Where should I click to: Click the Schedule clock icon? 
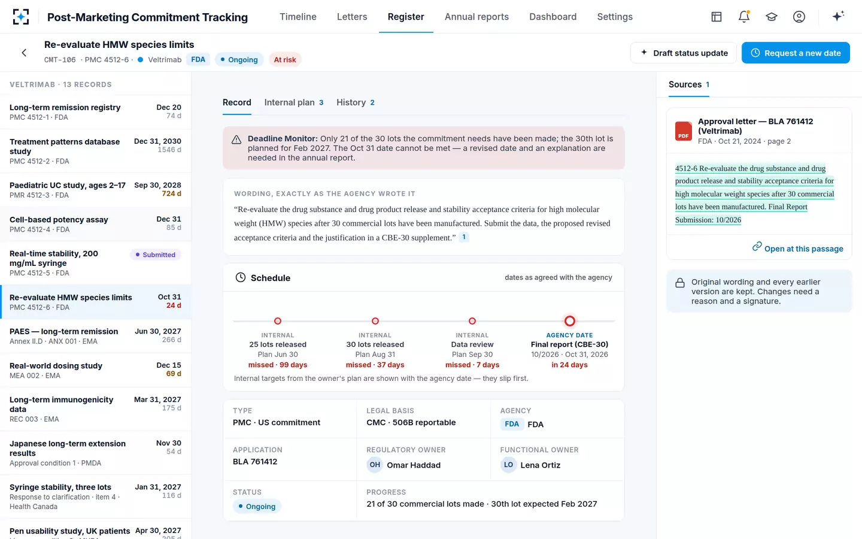[x=241, y=277]
